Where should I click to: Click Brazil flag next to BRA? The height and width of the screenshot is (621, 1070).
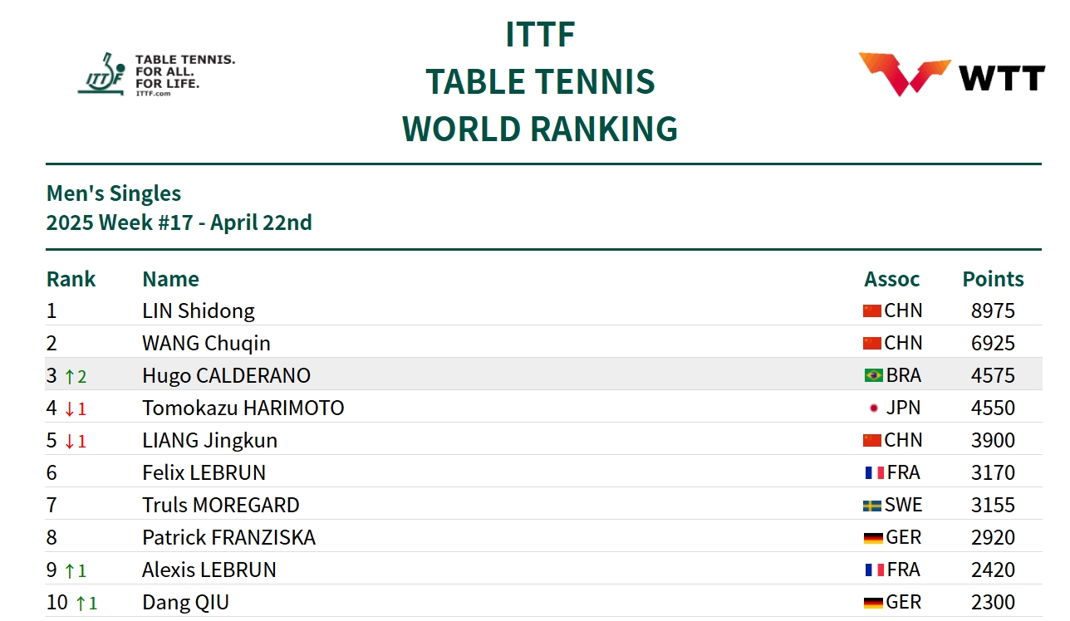tap(872, 375)
